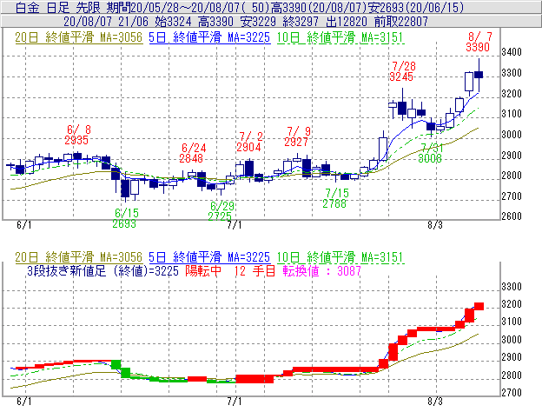The height and width of the screenshot is (412, 542).
Task: Click the '2600' price label on upper axis
Action: 512,216
